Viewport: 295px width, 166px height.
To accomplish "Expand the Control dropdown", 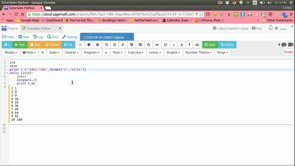I will point(71,53).
